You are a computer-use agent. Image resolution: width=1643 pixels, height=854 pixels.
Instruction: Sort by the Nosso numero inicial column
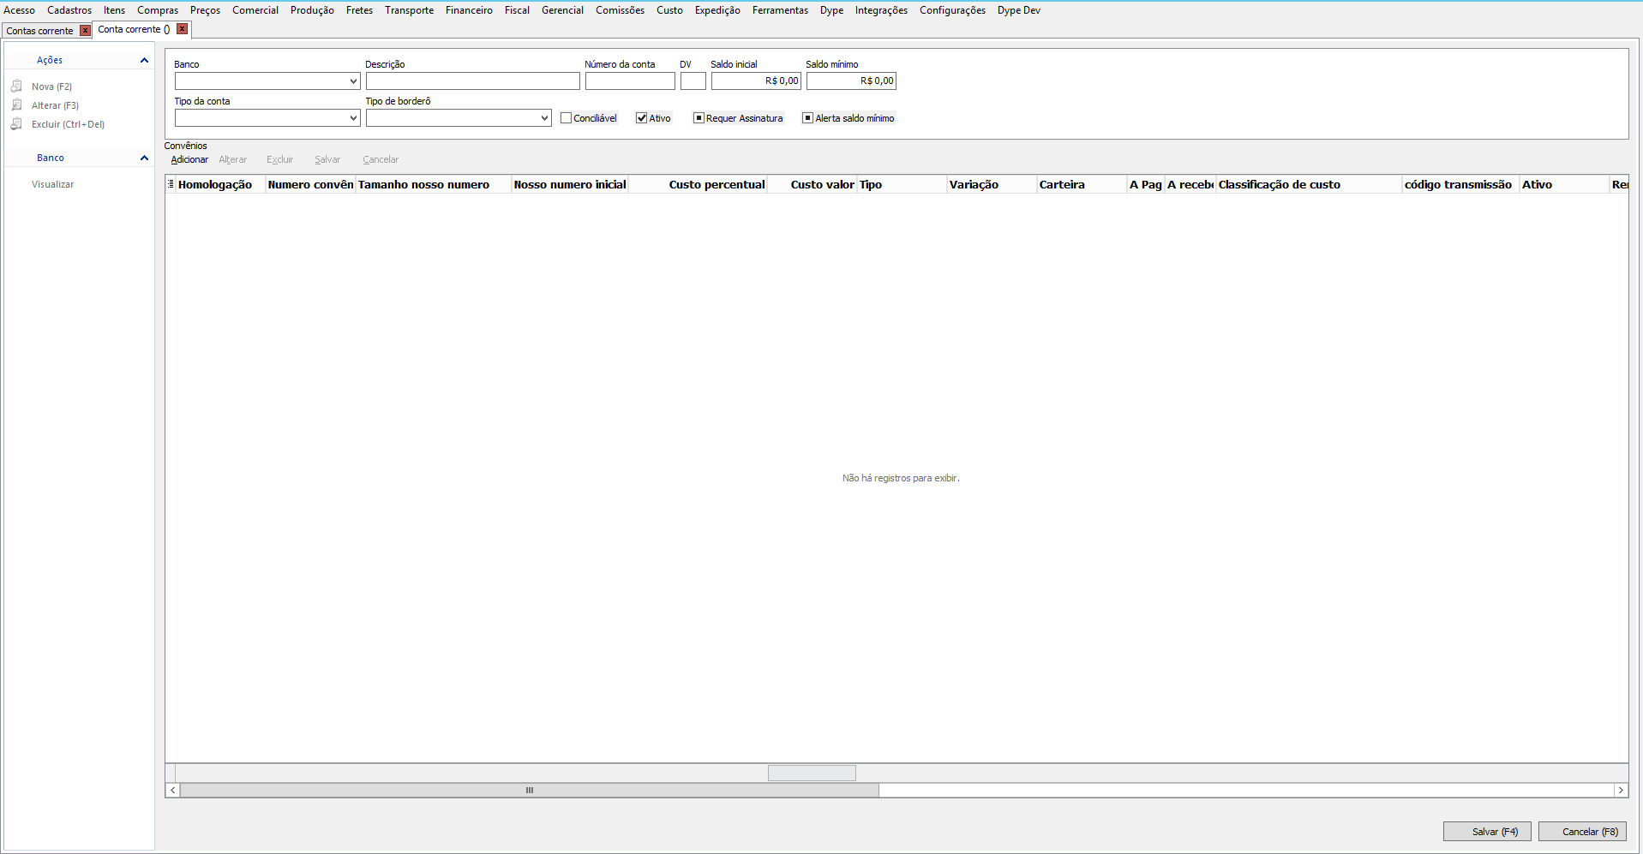tap(570, 184)
